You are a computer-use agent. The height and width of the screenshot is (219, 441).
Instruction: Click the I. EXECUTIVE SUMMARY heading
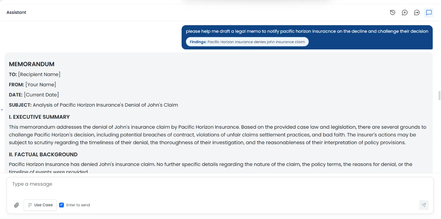[39, 117]
